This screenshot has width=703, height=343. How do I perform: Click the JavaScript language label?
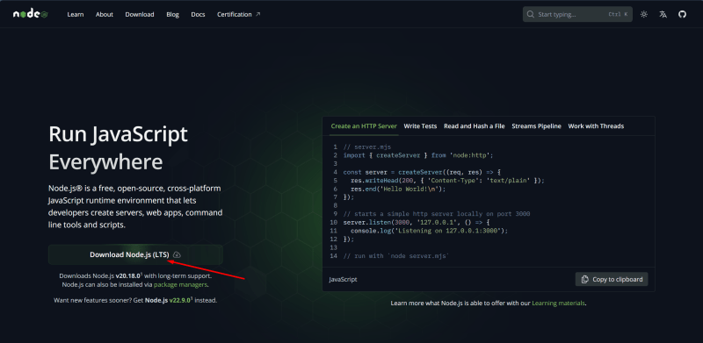click(x=343, y=280)
